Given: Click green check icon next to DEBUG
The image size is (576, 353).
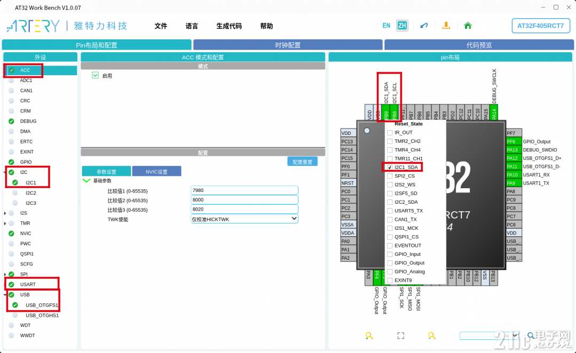Looking at the screenshot, I should (x=11, y=121).
